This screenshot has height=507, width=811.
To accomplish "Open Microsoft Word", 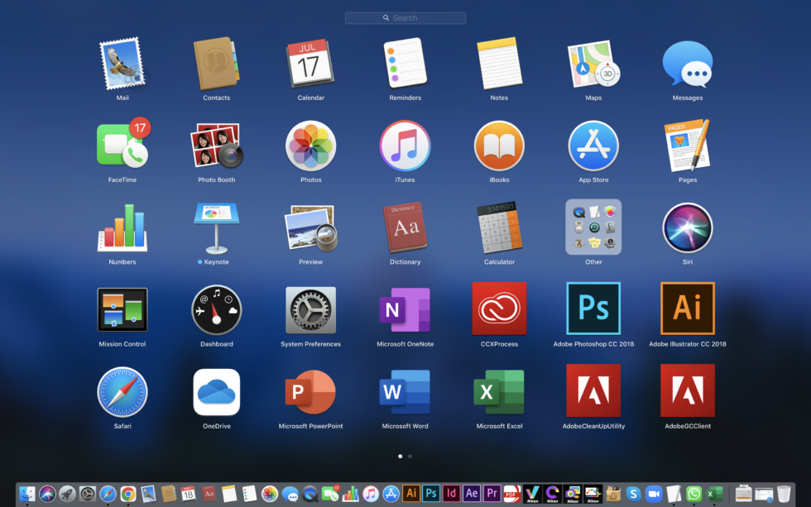I will coord(405,390).
